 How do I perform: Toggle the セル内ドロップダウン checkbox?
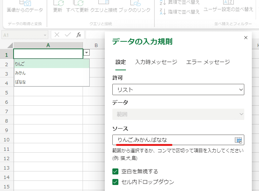coord(115,182)
